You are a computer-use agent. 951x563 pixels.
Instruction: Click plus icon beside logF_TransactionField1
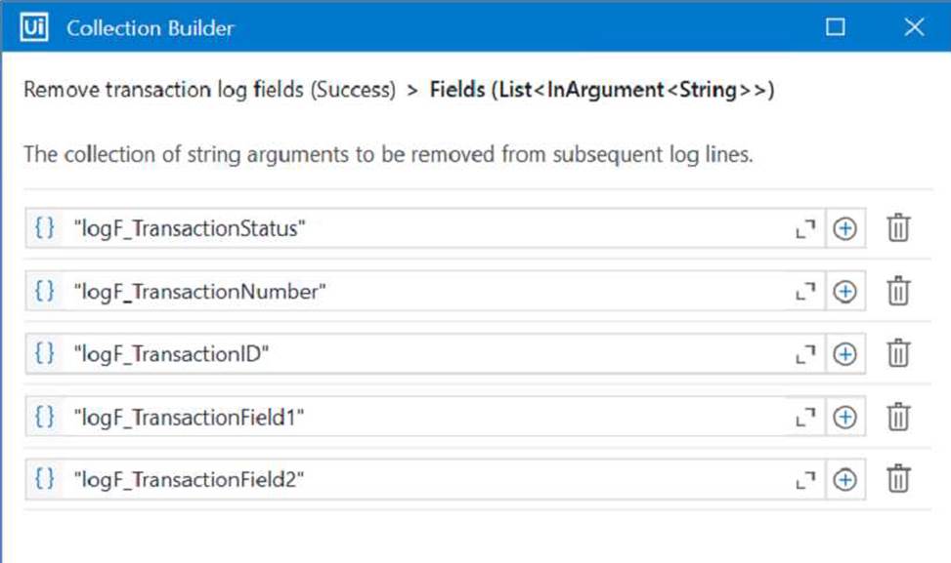coord(844,417)
